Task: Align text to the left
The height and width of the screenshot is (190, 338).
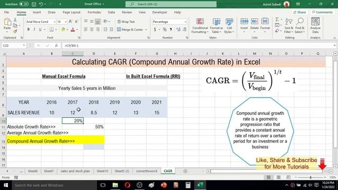Action: point(86,30)
